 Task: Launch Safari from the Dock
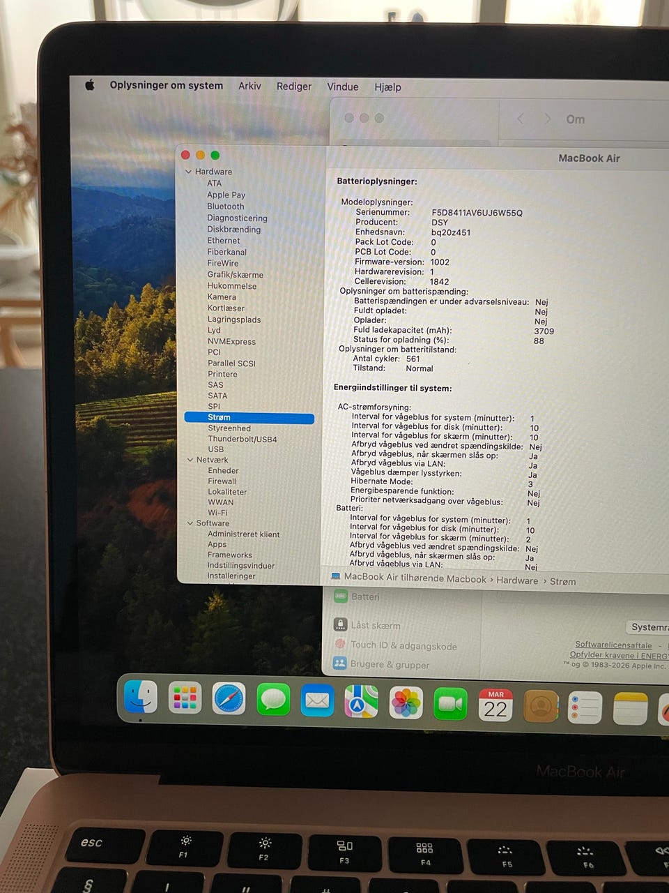click(229, 699)
